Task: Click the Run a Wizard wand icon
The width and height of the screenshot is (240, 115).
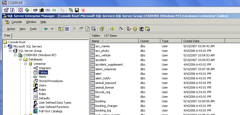Action: [121, 29]
